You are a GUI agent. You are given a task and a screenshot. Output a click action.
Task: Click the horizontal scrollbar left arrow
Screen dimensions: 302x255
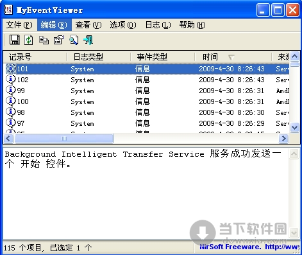(8, 139)
